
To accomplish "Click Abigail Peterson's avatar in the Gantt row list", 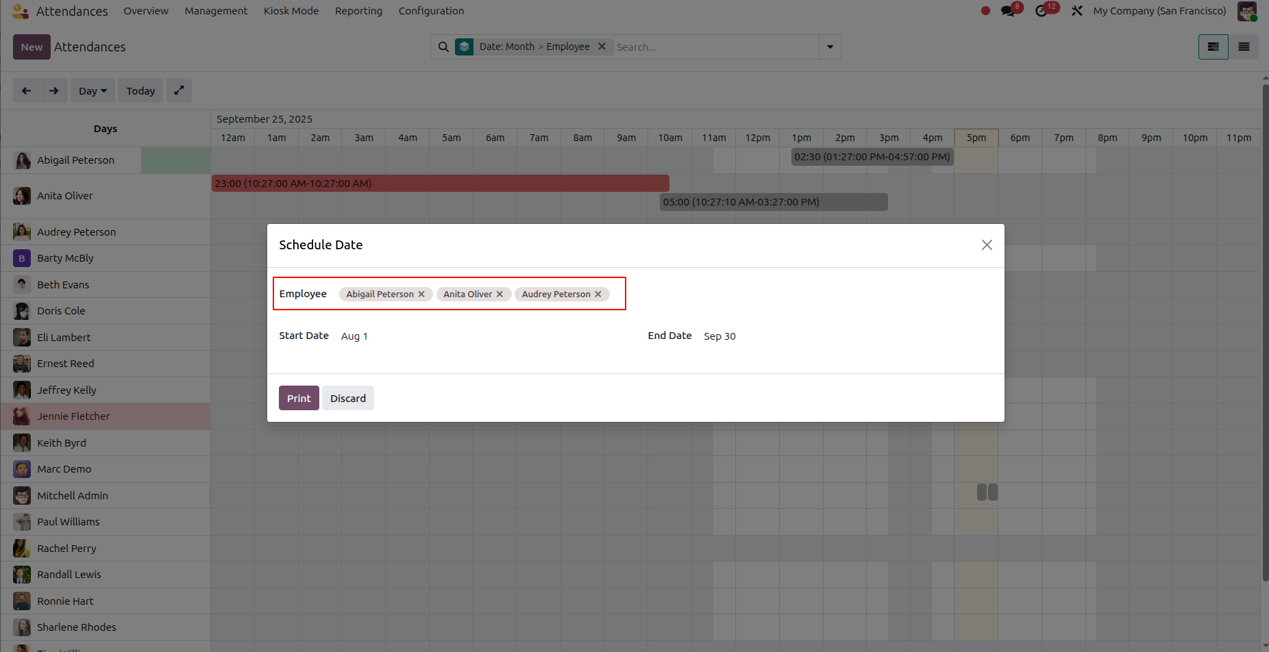I will click(22, 160).
